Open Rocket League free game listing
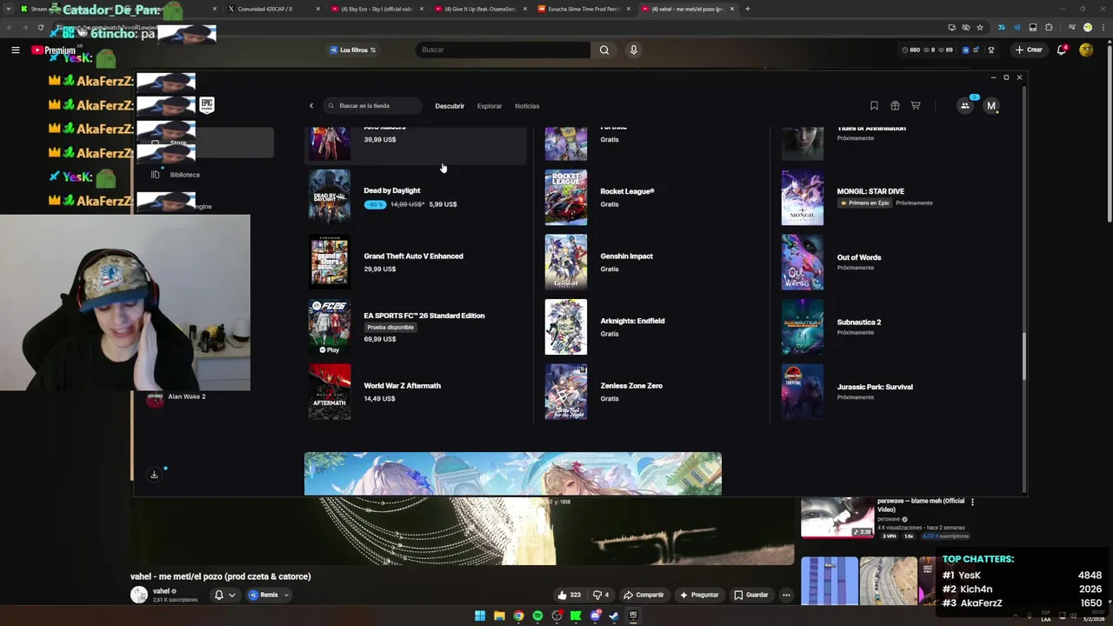 click(652, 197)
